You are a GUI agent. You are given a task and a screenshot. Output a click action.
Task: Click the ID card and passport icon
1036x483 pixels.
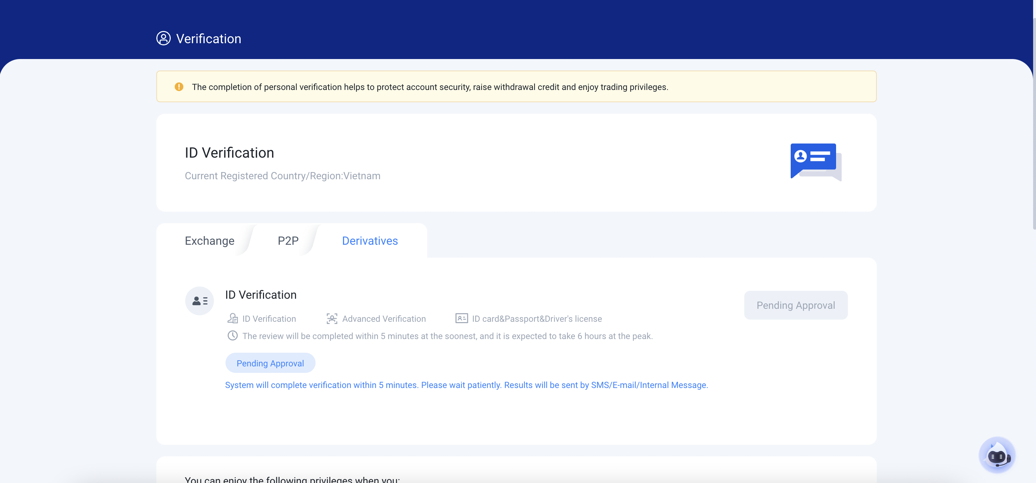tap(461, 319)
